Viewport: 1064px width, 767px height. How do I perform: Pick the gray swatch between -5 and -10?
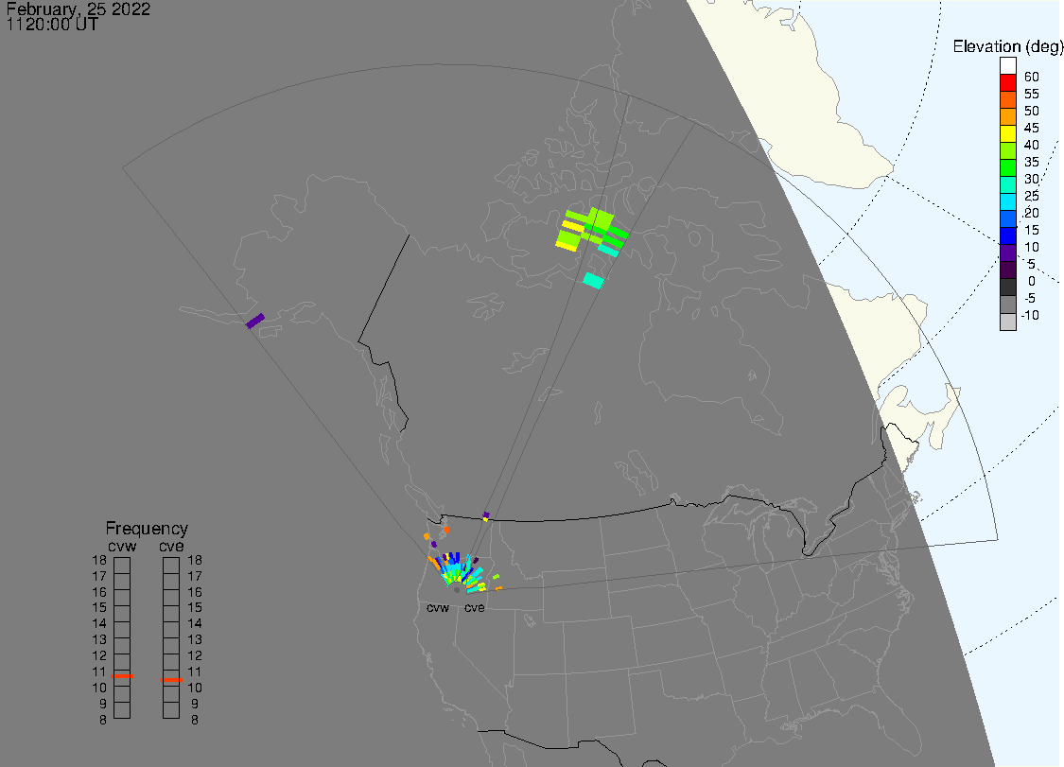point(1007,305)
